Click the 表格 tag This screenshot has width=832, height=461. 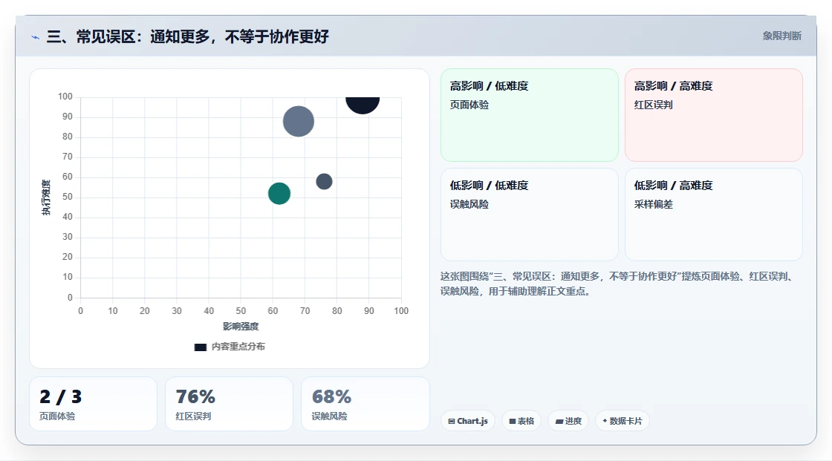521,421
